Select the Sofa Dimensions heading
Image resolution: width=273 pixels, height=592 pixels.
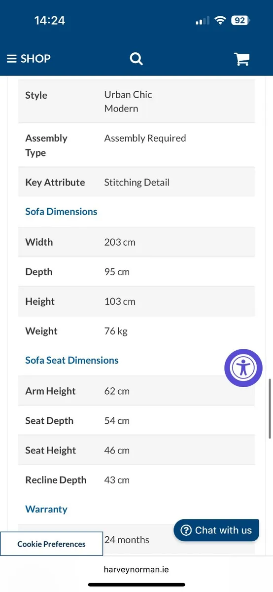click(x=61, y=212)
